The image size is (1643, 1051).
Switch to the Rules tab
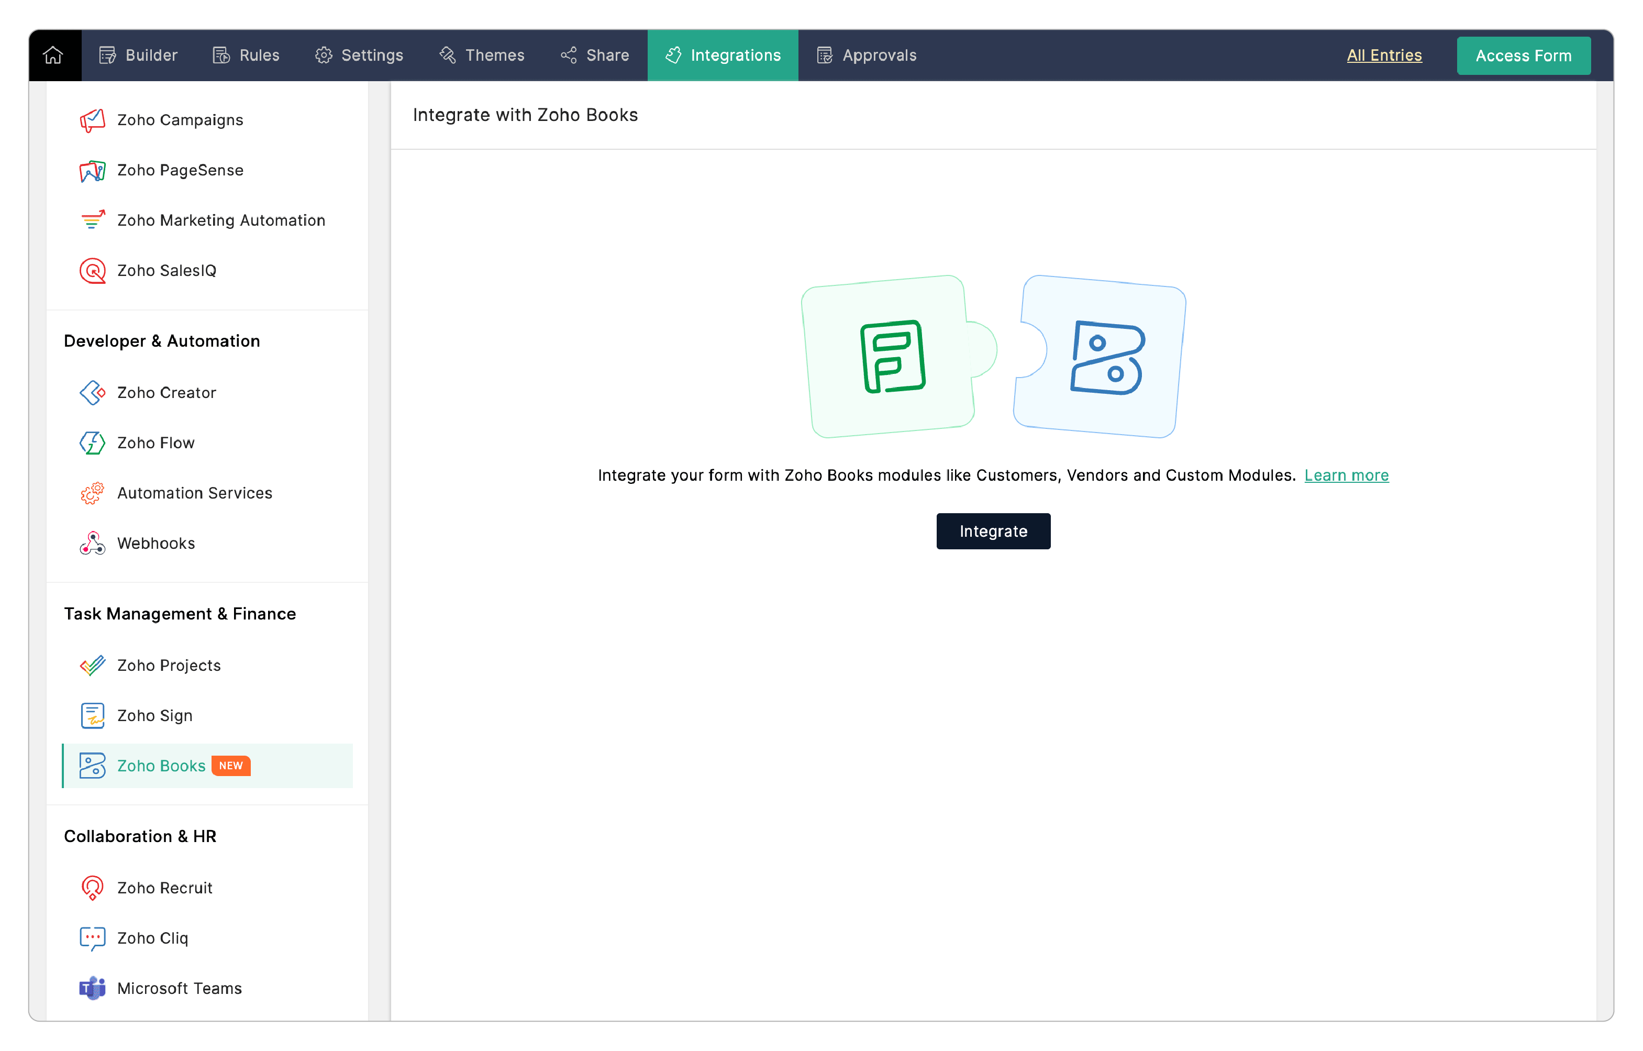246,56
